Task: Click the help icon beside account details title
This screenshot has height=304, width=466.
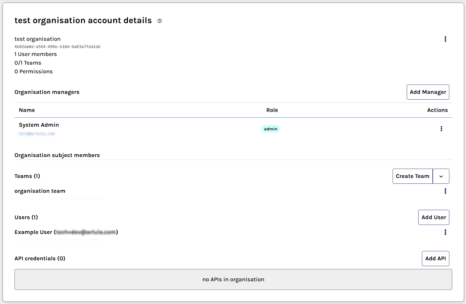Action: pos(159,21)
